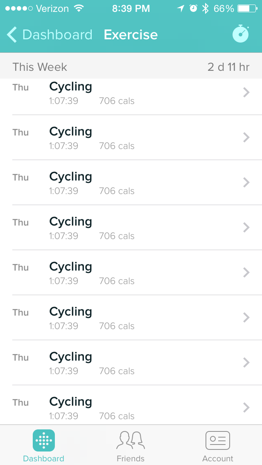Viewport: 262px width, 465px height.
Task: Tap the alarm clock status icon
Action: click(x=193, y=9)
